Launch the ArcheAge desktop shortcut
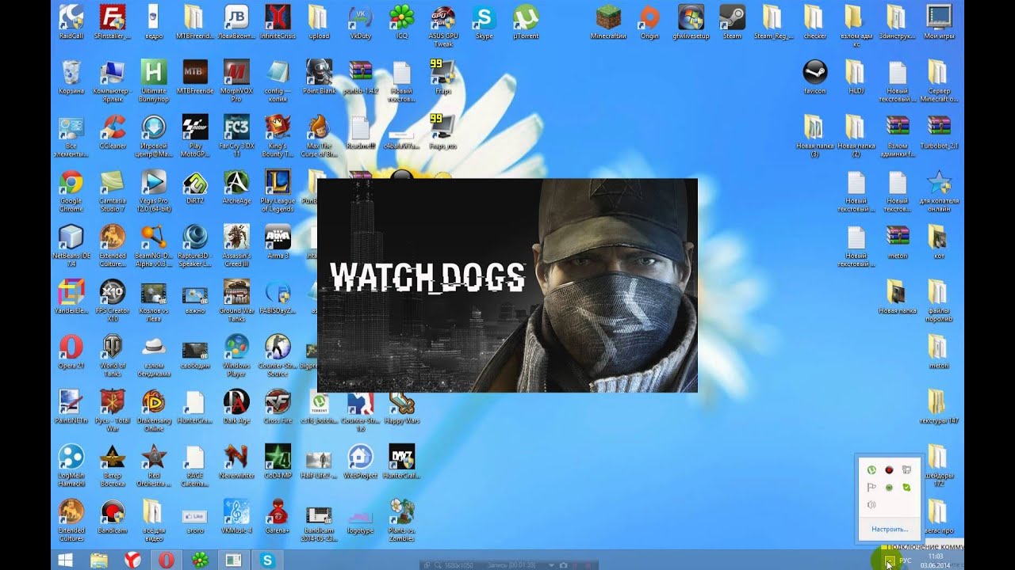 (x=236, y=187)
